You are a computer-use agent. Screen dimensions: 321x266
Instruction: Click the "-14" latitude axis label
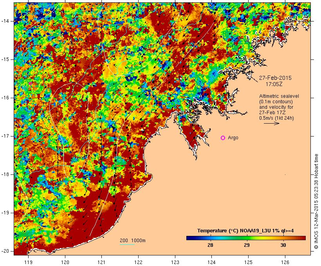5,21
